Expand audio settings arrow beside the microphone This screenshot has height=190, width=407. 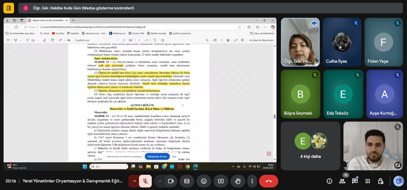[134, 181]
